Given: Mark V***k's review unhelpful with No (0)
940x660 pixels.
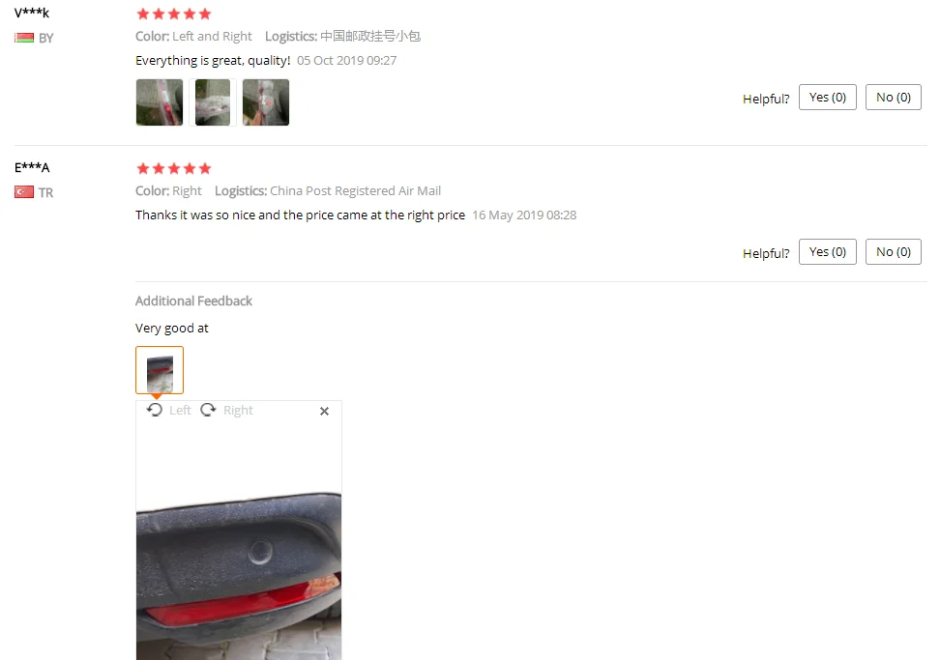Looking at the screenshot, I should coord(894,97).
